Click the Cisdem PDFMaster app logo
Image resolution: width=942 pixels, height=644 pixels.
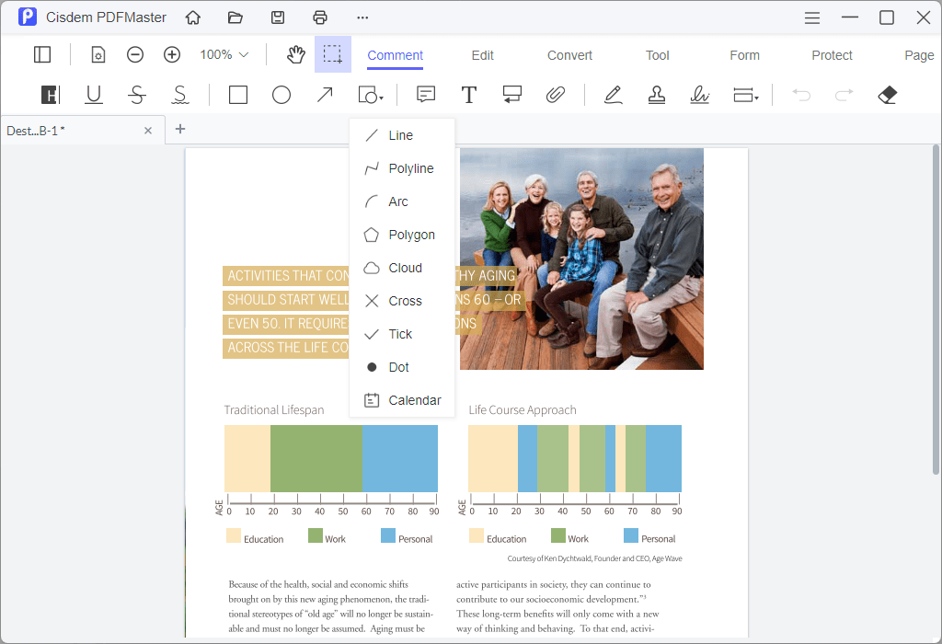click(27, 17)
